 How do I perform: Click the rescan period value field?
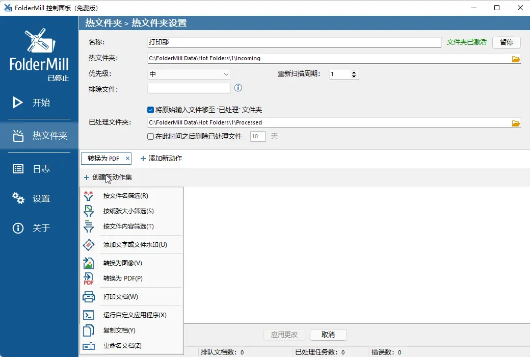[x=340, y=74]
